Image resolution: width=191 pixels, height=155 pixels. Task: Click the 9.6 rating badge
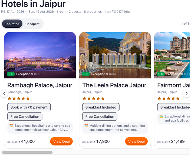[11, 74]
